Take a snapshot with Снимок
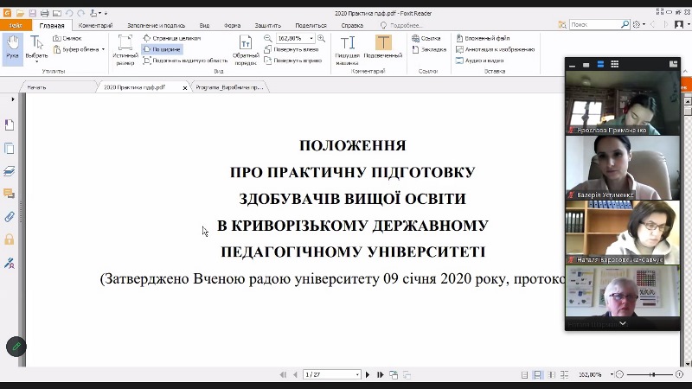Screen dimensions: 692x389 (67, 38)
